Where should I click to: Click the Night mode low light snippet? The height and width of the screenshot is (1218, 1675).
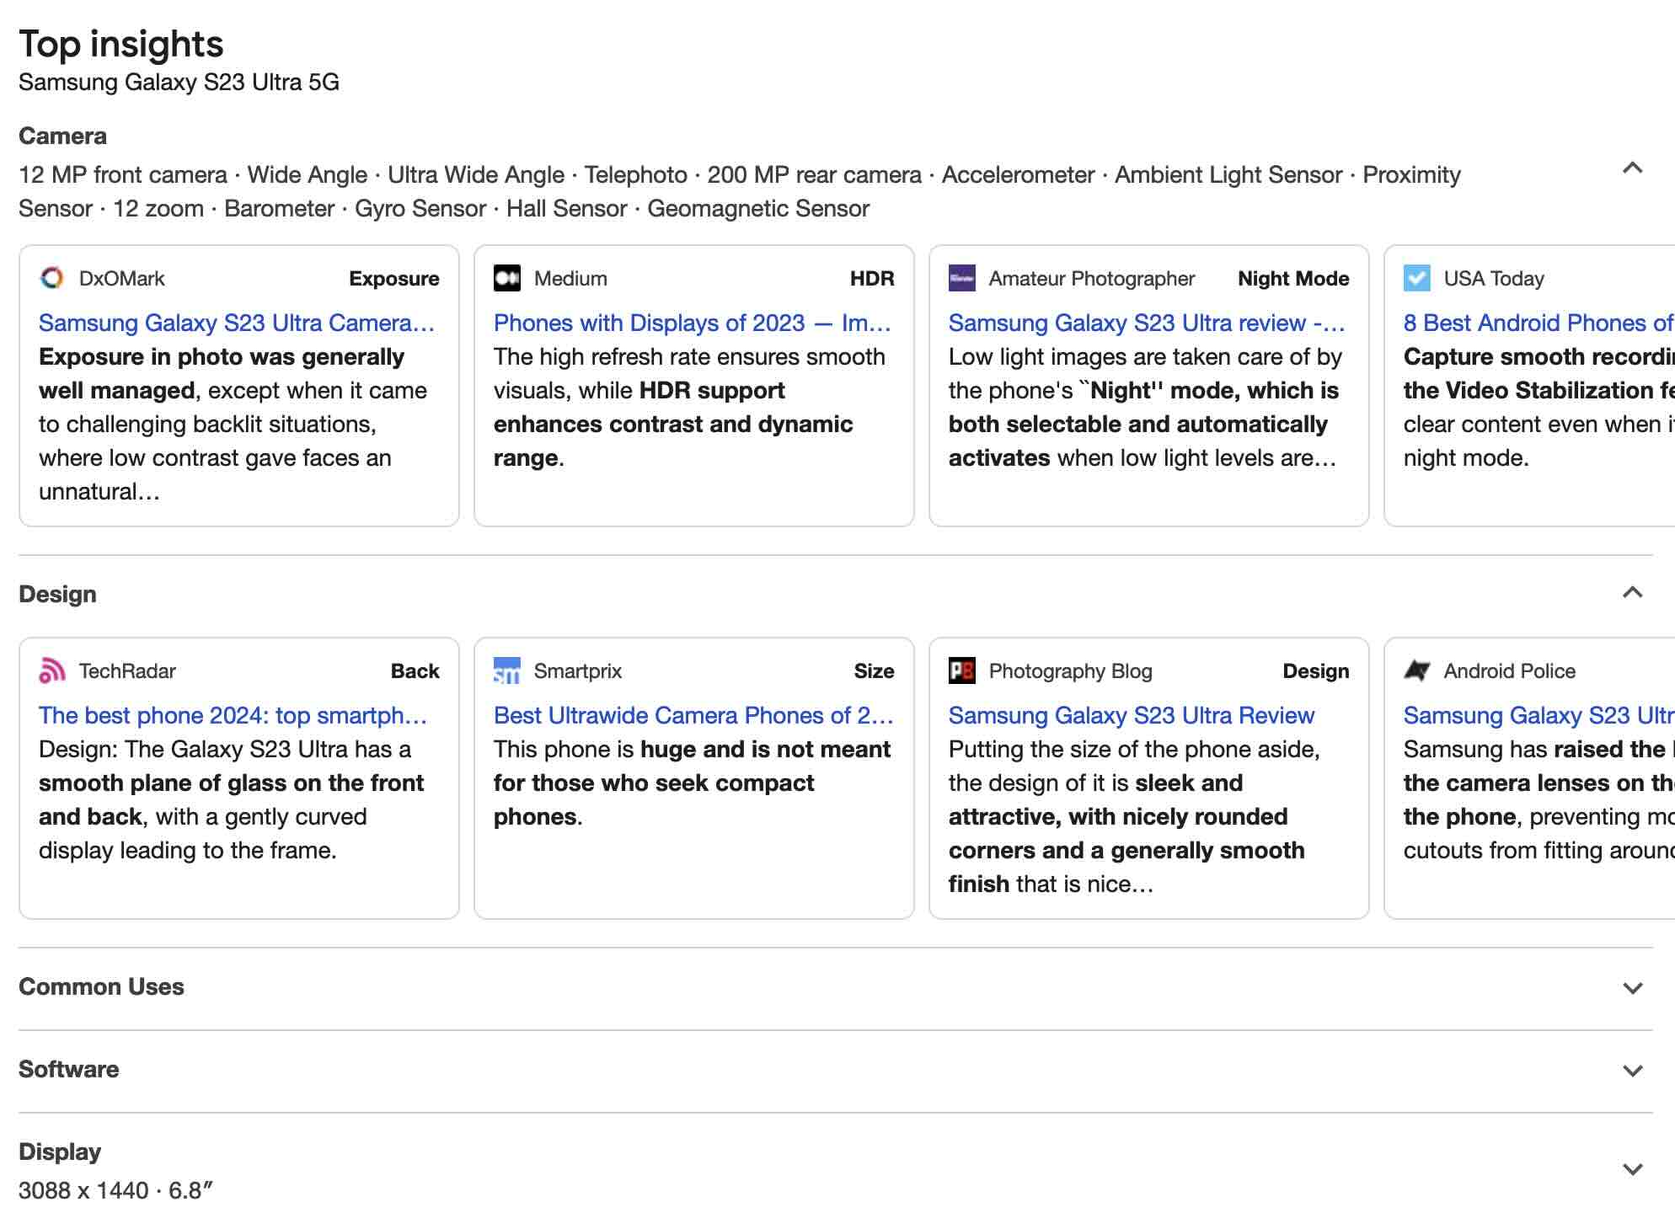[1145, 407]
